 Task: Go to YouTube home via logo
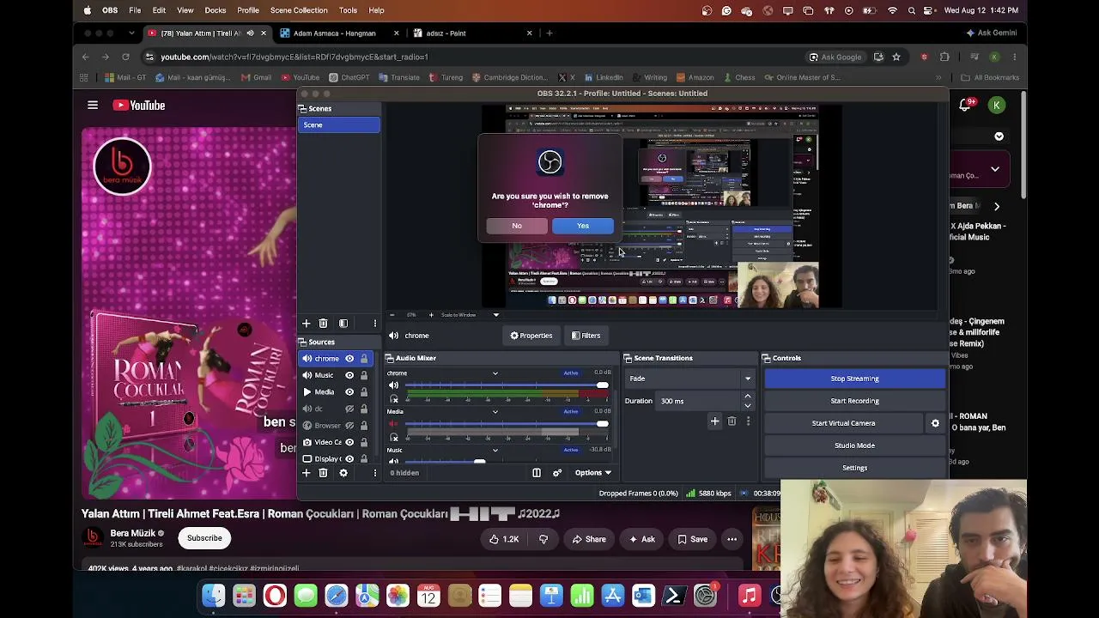coord(139,106)
